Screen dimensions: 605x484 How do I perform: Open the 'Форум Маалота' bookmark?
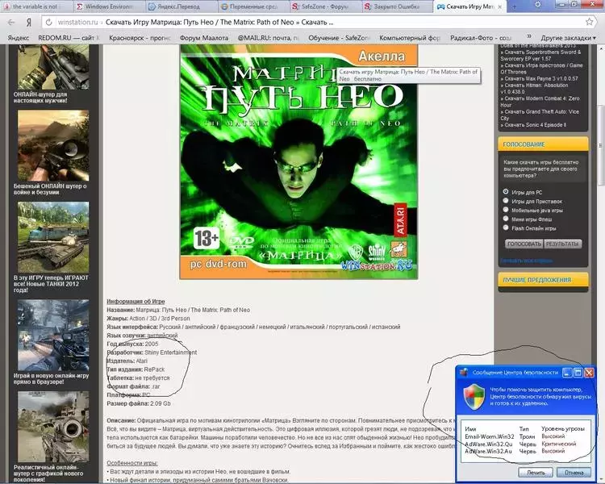[204, 38]
